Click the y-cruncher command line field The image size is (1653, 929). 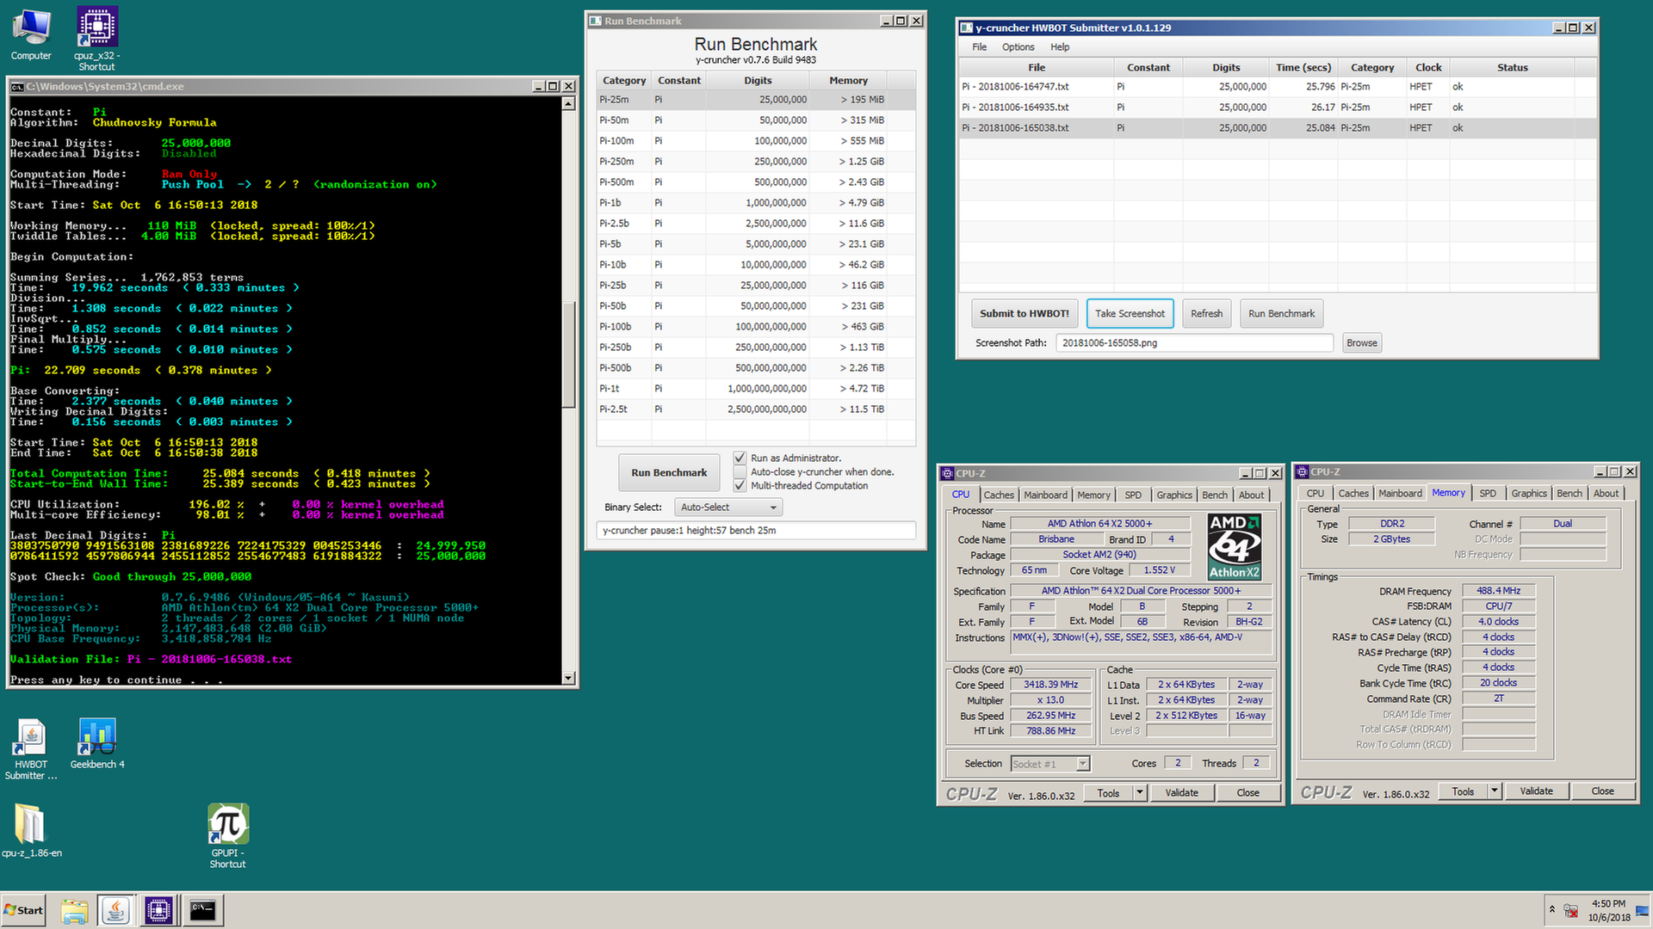(x=756, y=530)
